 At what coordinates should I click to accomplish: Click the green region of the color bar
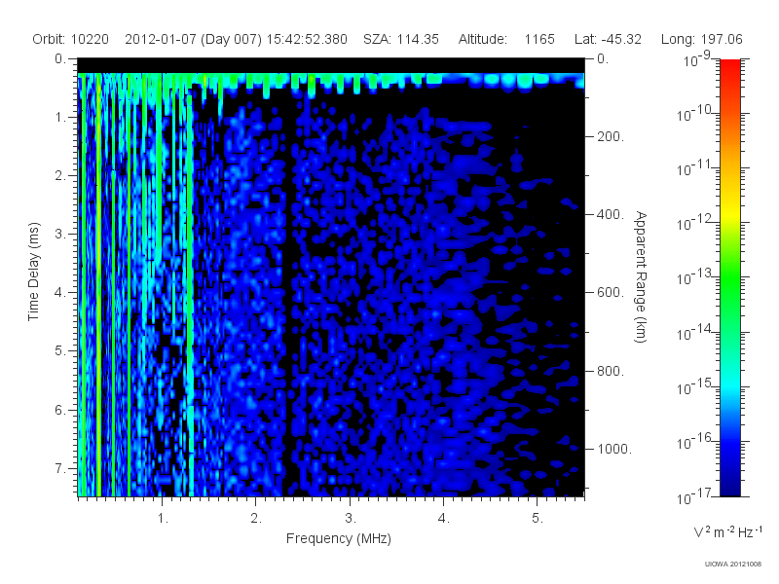click(x=729, y=293)
